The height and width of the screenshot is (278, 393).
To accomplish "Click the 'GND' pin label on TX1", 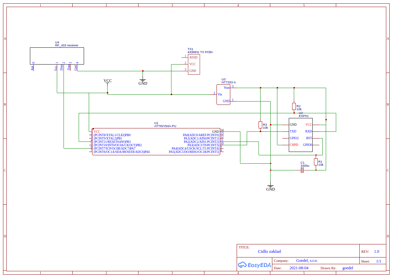I will click(193, 71).
